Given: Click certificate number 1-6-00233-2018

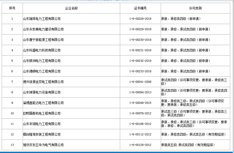Looking at the screenshot, I should (140, 71).
